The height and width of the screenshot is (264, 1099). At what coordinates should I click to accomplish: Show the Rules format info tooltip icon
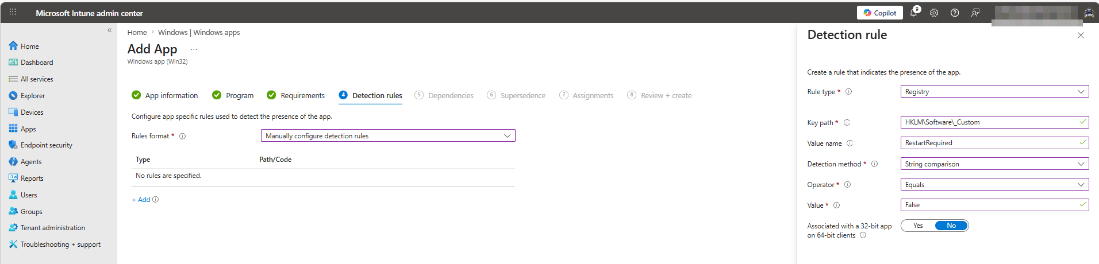[x=182, y=136]
